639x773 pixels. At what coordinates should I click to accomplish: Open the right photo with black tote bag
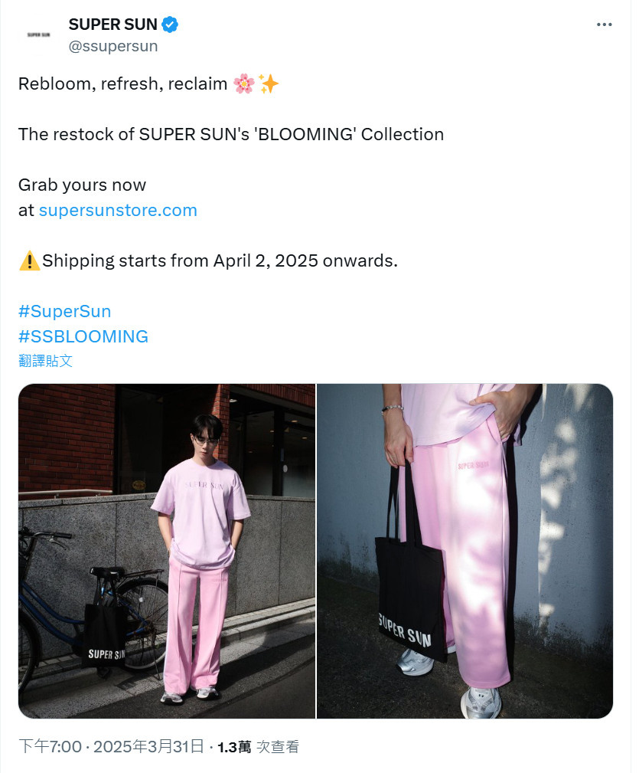(465, 551)
